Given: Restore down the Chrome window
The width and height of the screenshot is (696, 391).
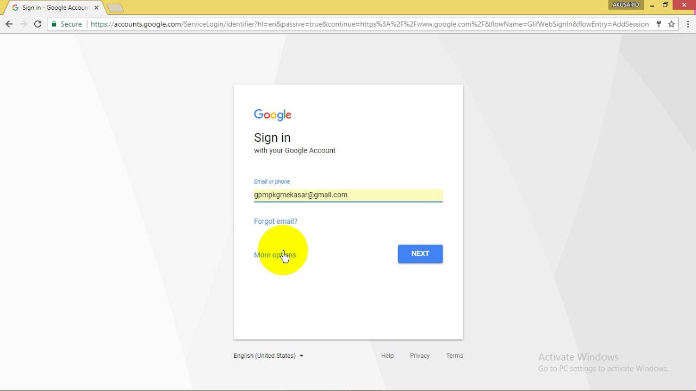Looking at the screenshot, I should pos(665,5).
